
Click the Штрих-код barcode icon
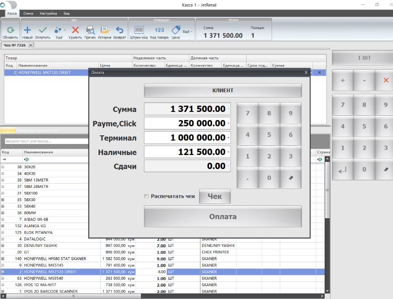click(x=139, y=30)
